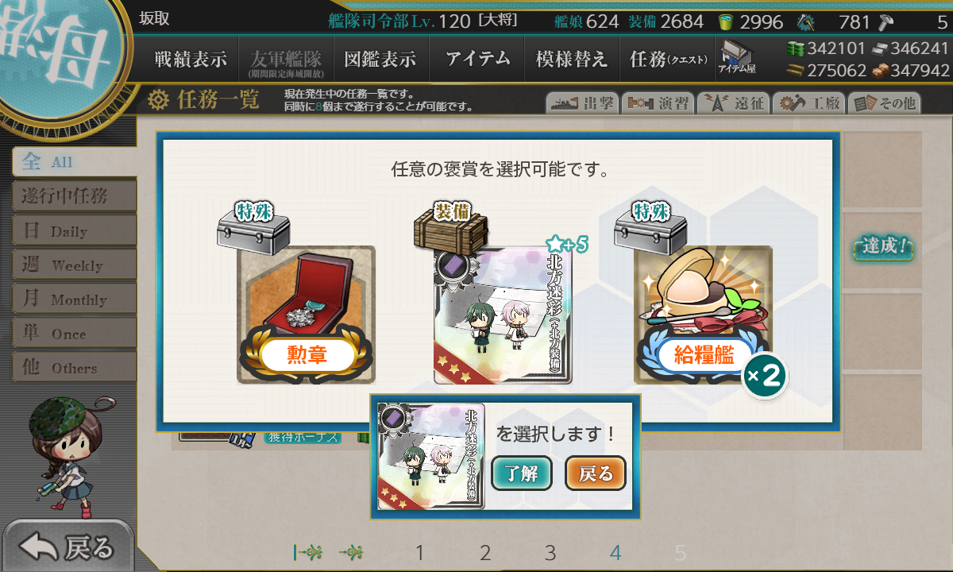Confirm selection with the 了解 button
This screenshot has height=572, width=953.
(x=522, y=473)
